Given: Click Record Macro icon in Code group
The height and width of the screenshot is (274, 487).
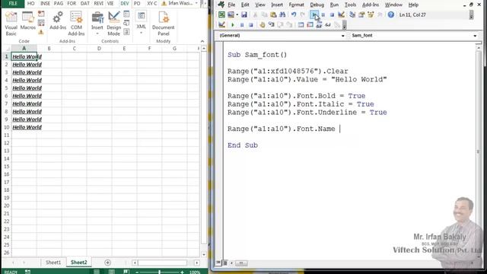Looking at the screenshot, I should [x=41, y=14].
